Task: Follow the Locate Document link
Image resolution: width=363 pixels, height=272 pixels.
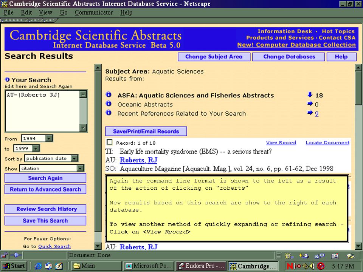Action: (x=327, y=143)
